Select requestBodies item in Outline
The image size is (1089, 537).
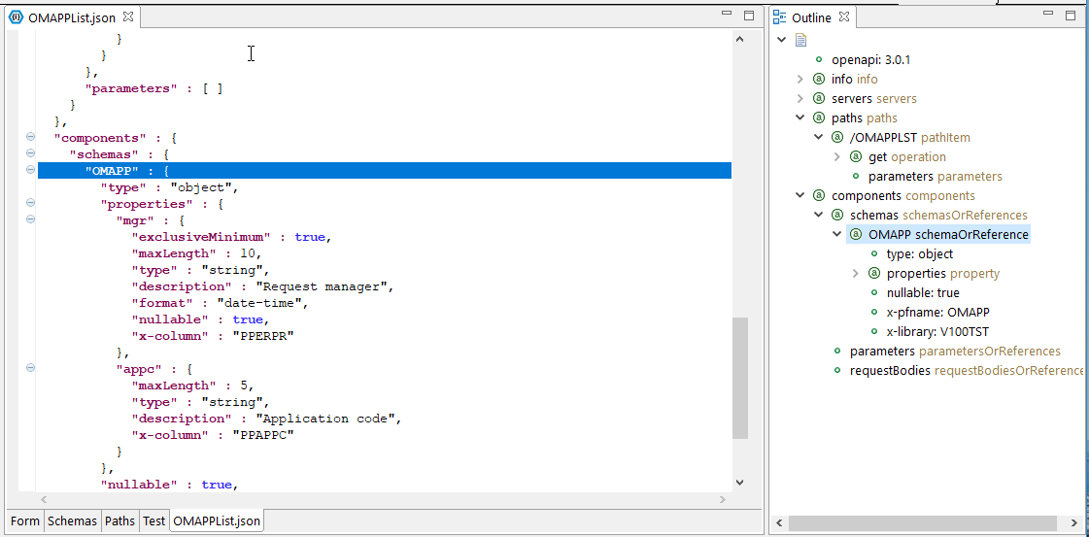coord(889,370)
